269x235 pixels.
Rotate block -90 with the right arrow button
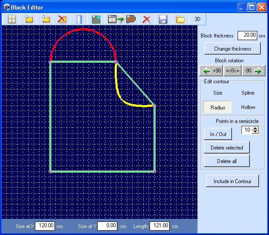[x=254, y=71]
